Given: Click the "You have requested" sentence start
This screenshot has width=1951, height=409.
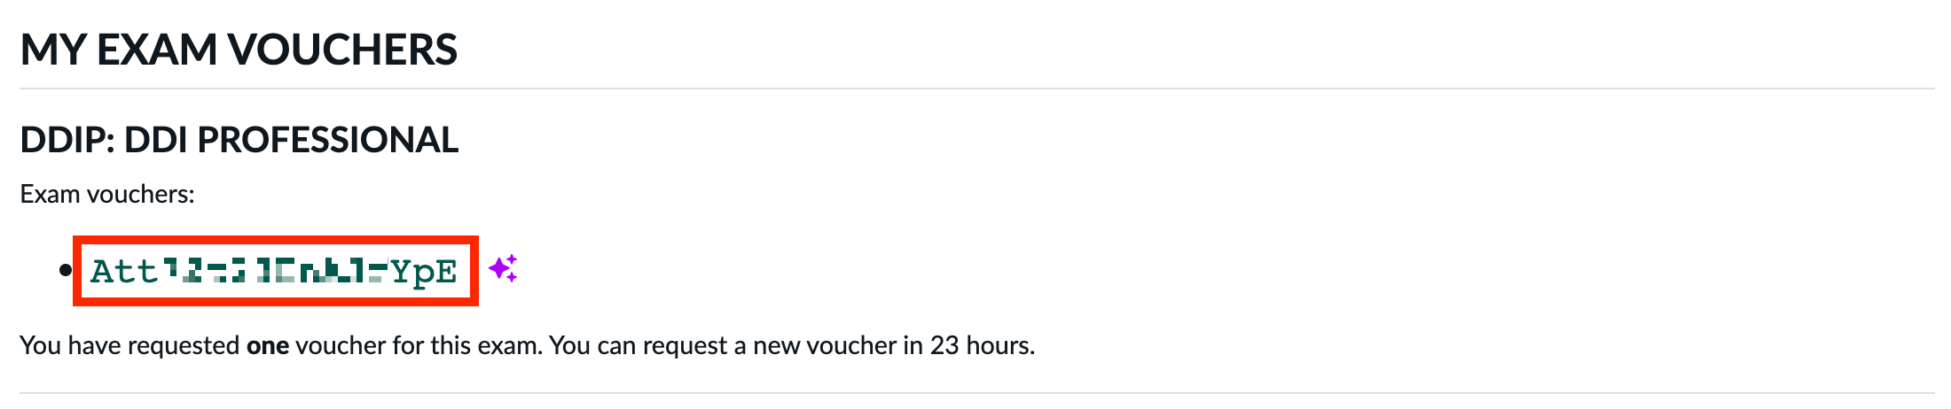Looking at the screenshot, I should point(129,345).
